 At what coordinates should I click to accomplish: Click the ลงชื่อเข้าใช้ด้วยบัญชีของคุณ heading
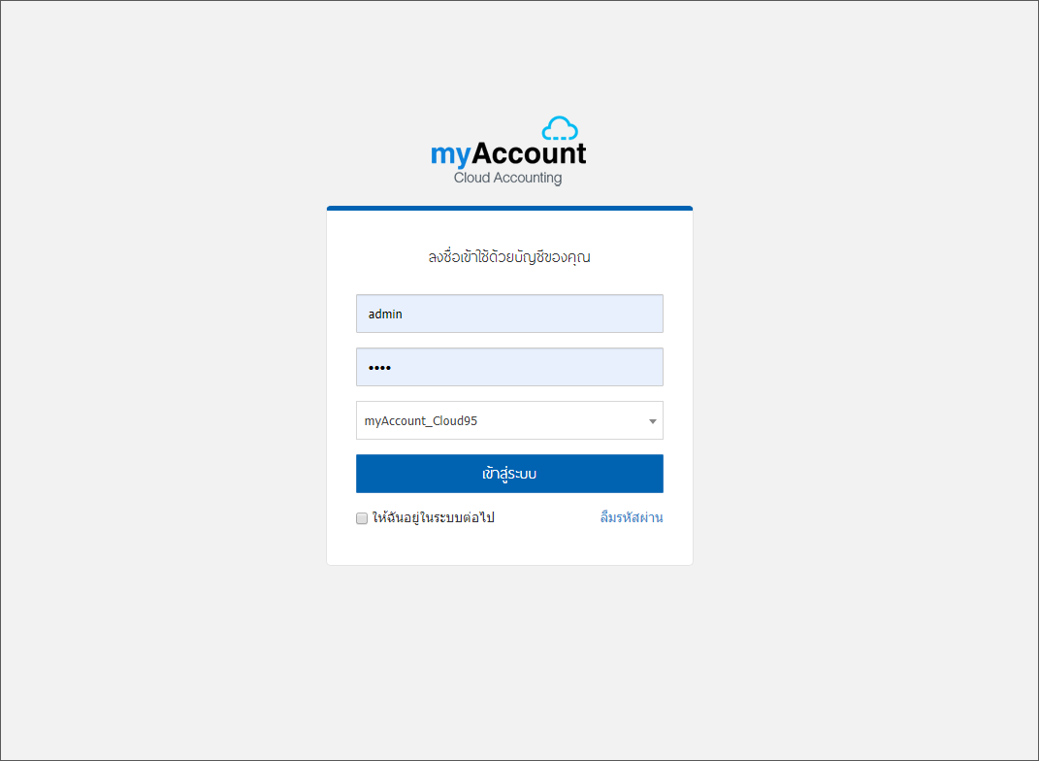pos(509,256)
